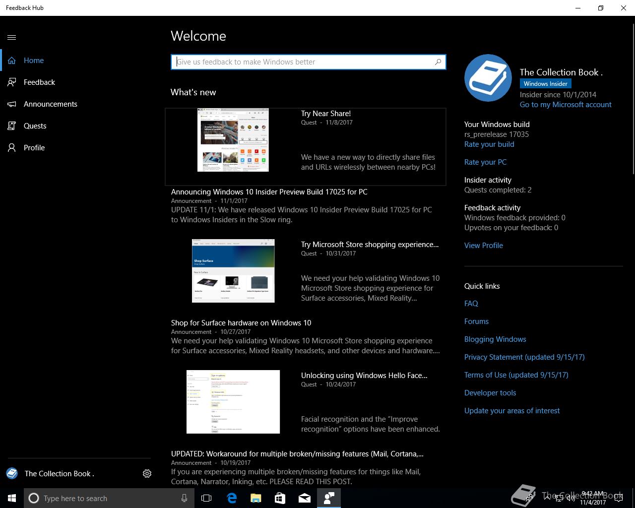Screen dimensions: 635x508
Task: Open Try Microsoft Store shopping experience quest title
Action: click(x=370, y=245)
